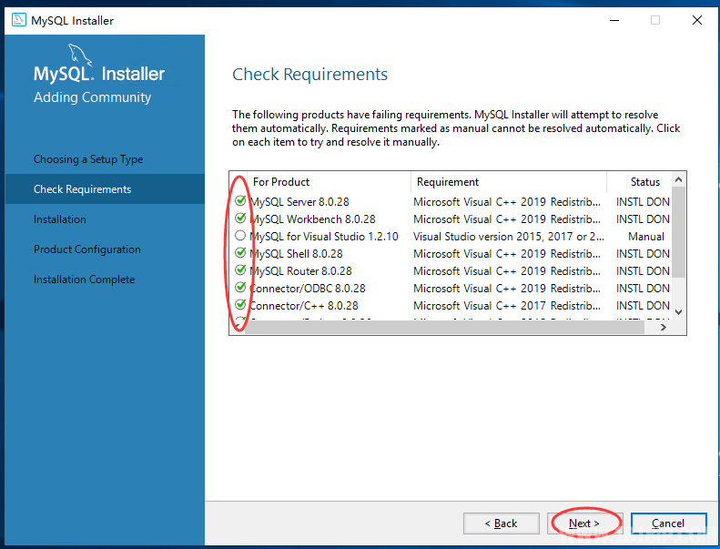Click green check icon for MySQL Router 8.0.28
Screen dimensions: 720x549
tap(240, 269)
